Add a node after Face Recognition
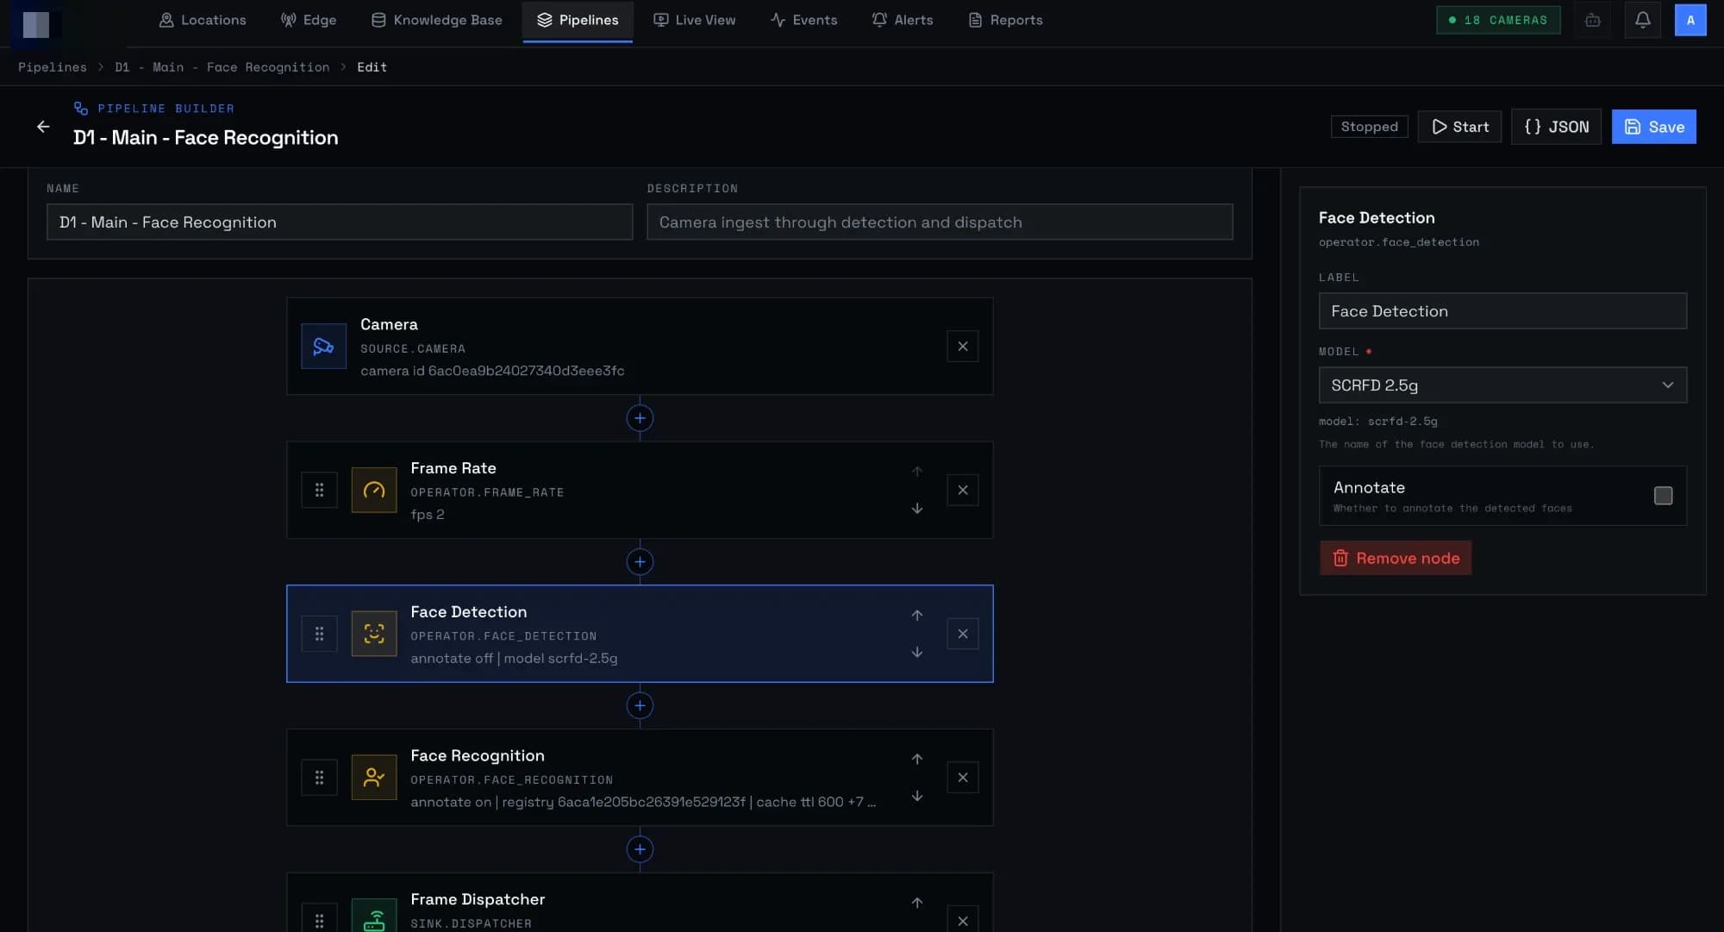 [640, 849]
